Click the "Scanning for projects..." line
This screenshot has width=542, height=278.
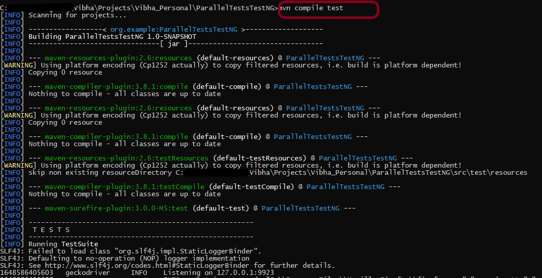70,15
